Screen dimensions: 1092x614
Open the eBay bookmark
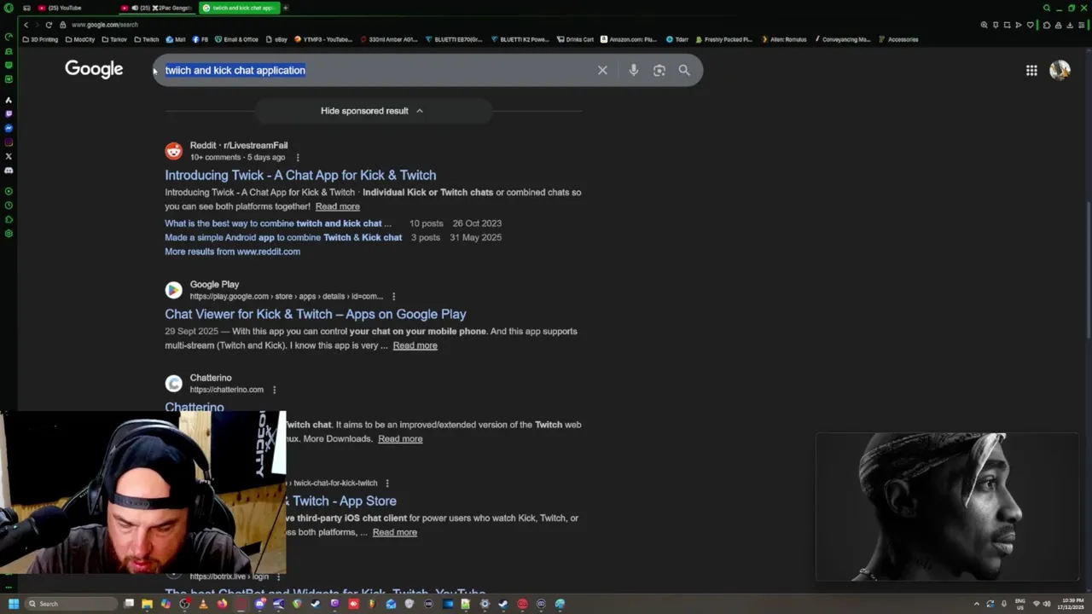tap(276, 39)
